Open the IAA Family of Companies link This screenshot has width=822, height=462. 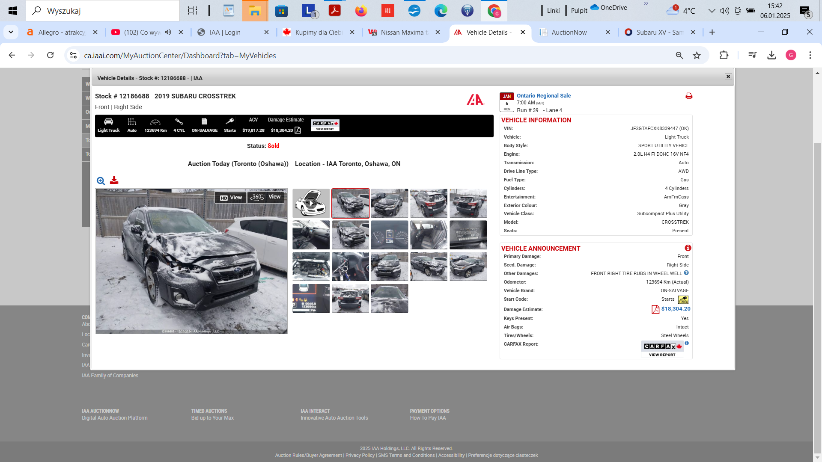pyautogui.click(x=110, y=376)
